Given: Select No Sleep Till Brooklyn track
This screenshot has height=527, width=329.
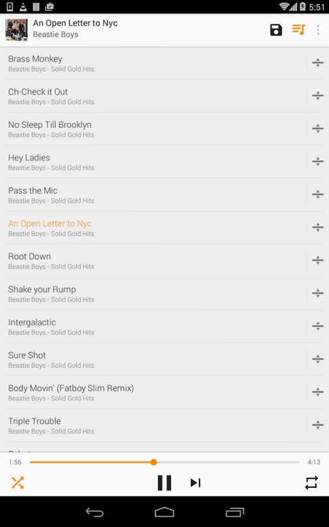Looking at the screenshot, I should pos(156,129).
